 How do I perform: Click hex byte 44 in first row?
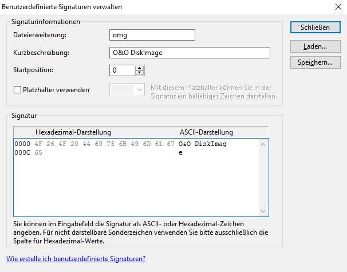tap(86, 144)
